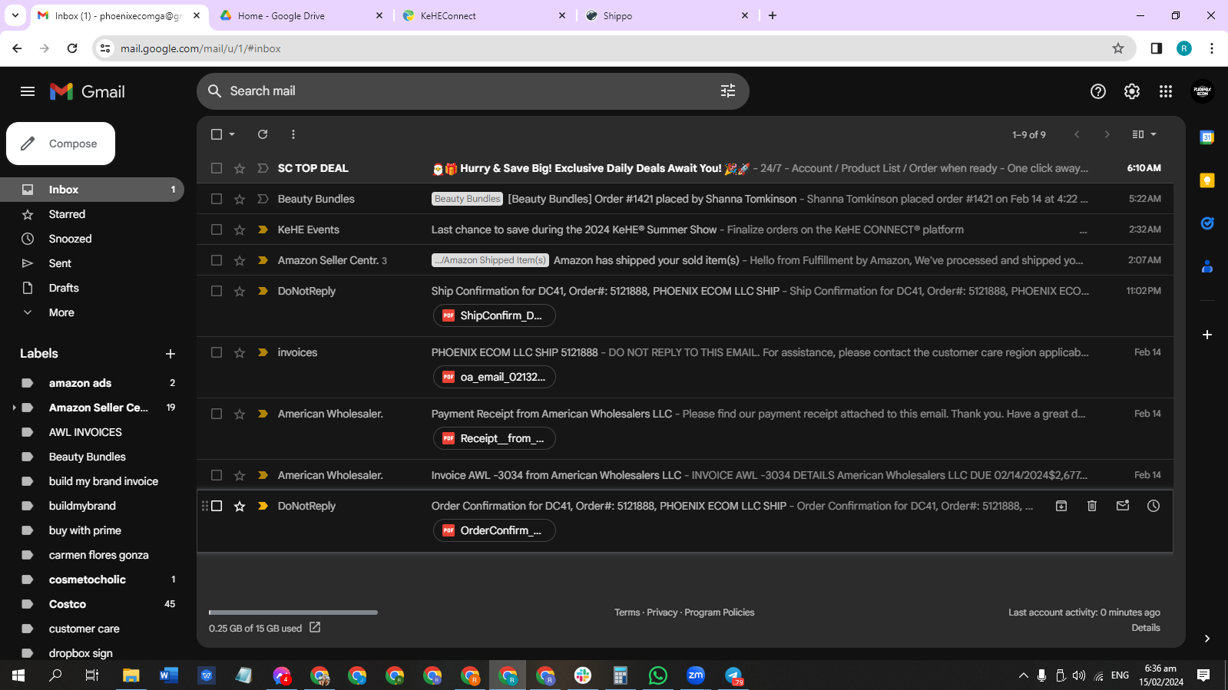The width and height of the screenshot is (1228, 690).
Task: Open Gmail settings gear icon
Action: tap(1132, 91)
